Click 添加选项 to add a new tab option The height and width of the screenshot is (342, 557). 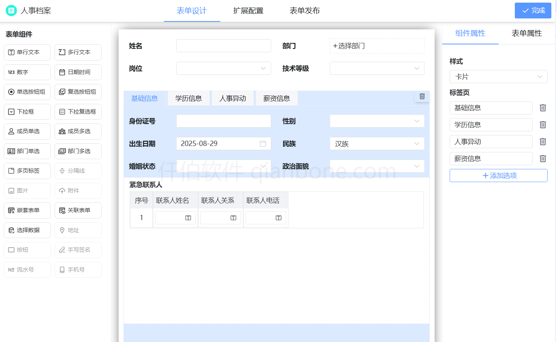tap(498, 175)
